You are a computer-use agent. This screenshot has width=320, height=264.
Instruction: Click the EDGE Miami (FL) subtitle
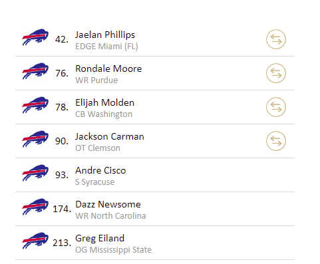(106, 47)
